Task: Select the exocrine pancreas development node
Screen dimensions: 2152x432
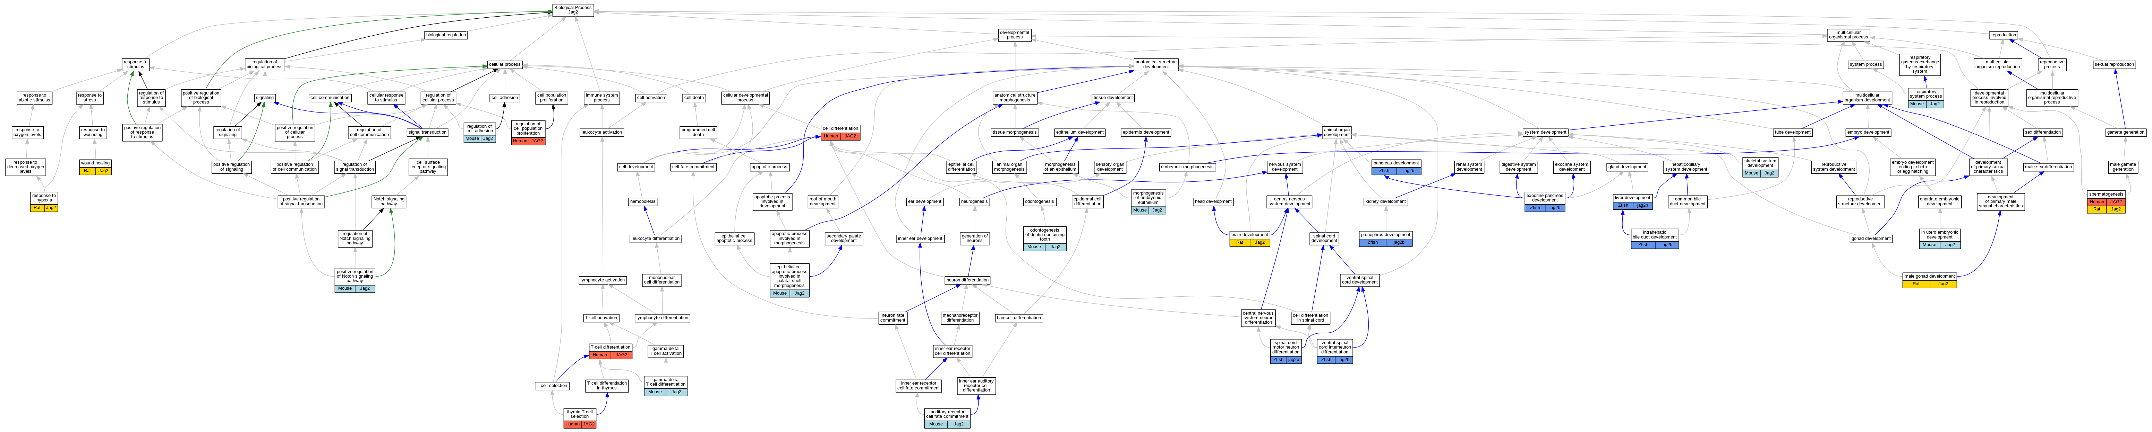Action: (x=1545, y=201)
